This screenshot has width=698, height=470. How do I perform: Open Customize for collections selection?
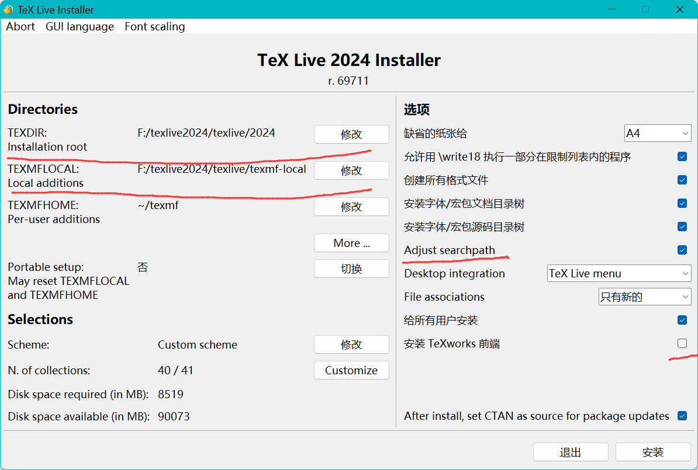[x=351, y=370]
